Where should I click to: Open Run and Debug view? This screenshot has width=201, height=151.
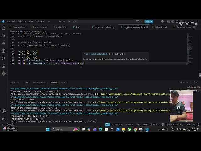click(3, 43)
